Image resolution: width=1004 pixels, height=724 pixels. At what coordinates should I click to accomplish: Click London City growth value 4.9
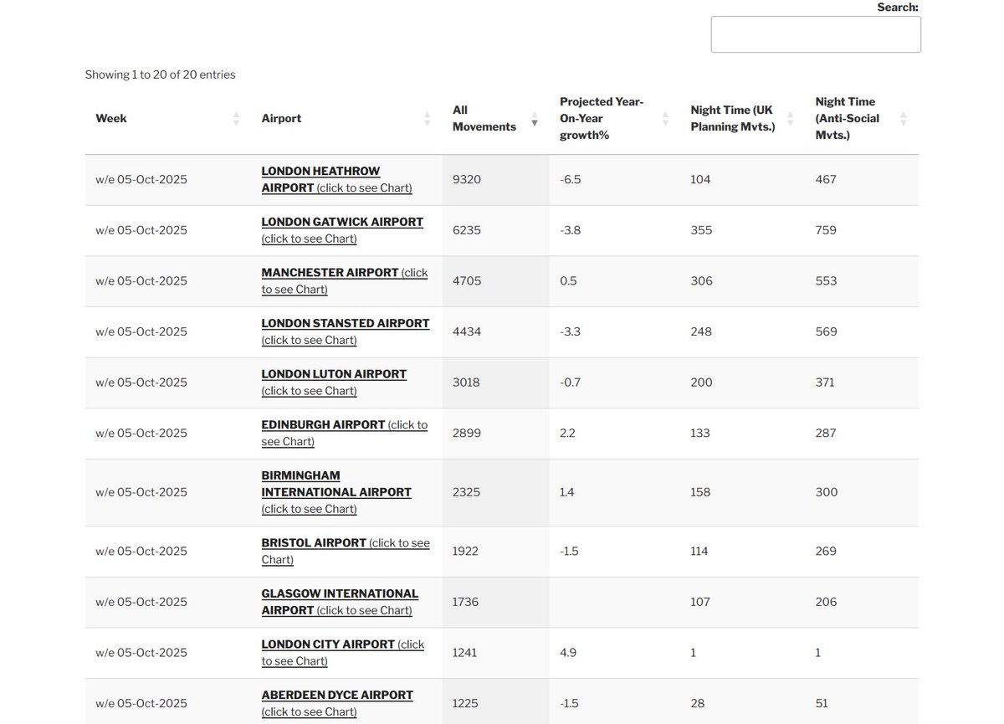(568, 653)
